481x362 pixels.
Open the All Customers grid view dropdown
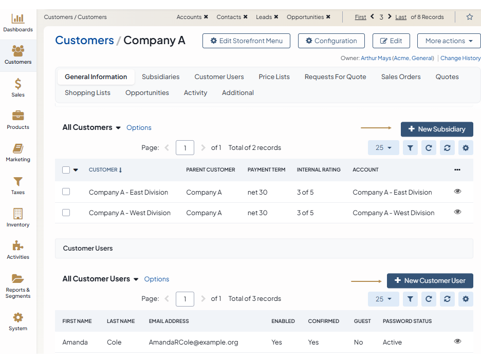118,128
